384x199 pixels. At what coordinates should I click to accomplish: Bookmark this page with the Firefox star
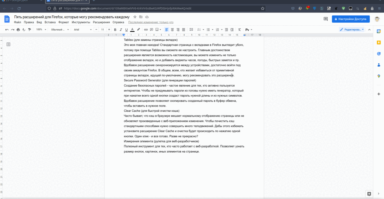click(x=263, y=8)
